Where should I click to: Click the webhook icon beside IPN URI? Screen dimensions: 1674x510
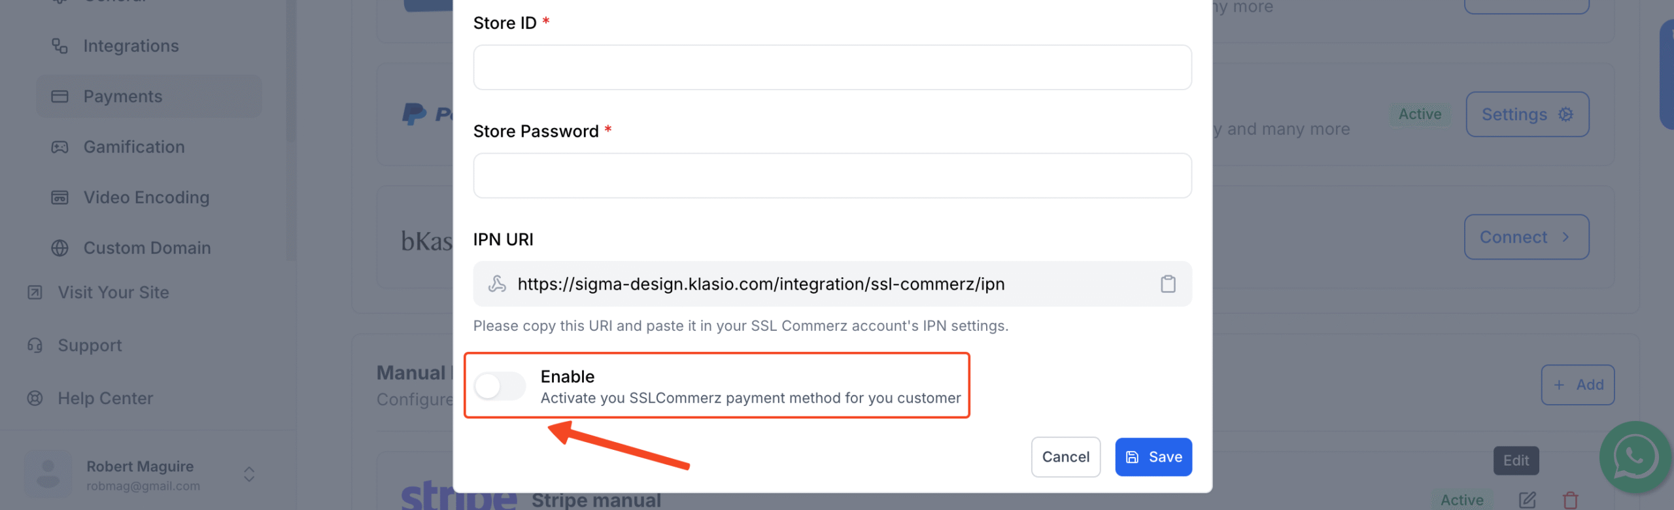click(x=497, y=284)
